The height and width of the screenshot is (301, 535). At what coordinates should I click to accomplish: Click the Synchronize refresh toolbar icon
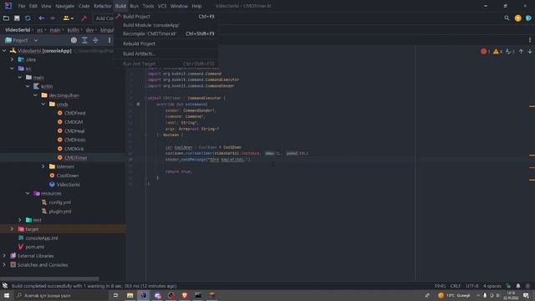coord(28,18)
